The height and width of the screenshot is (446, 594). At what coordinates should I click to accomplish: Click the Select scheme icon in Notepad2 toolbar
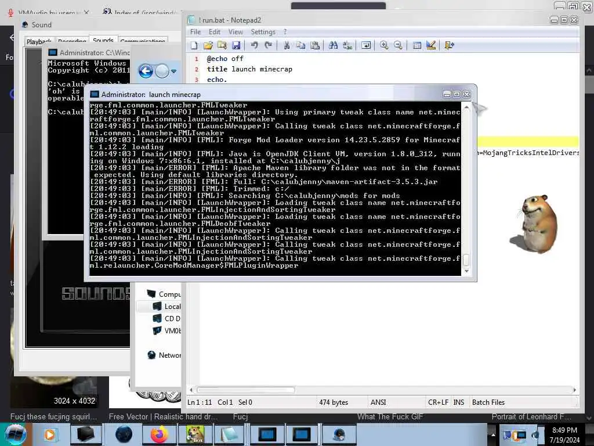point(416,45)
